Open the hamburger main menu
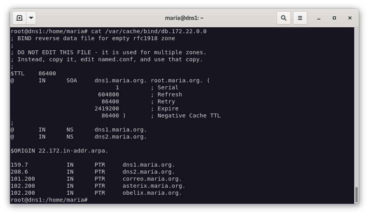The height and width of the screenshot is (215, 369). pyautogui.click(x=300, y=18)
